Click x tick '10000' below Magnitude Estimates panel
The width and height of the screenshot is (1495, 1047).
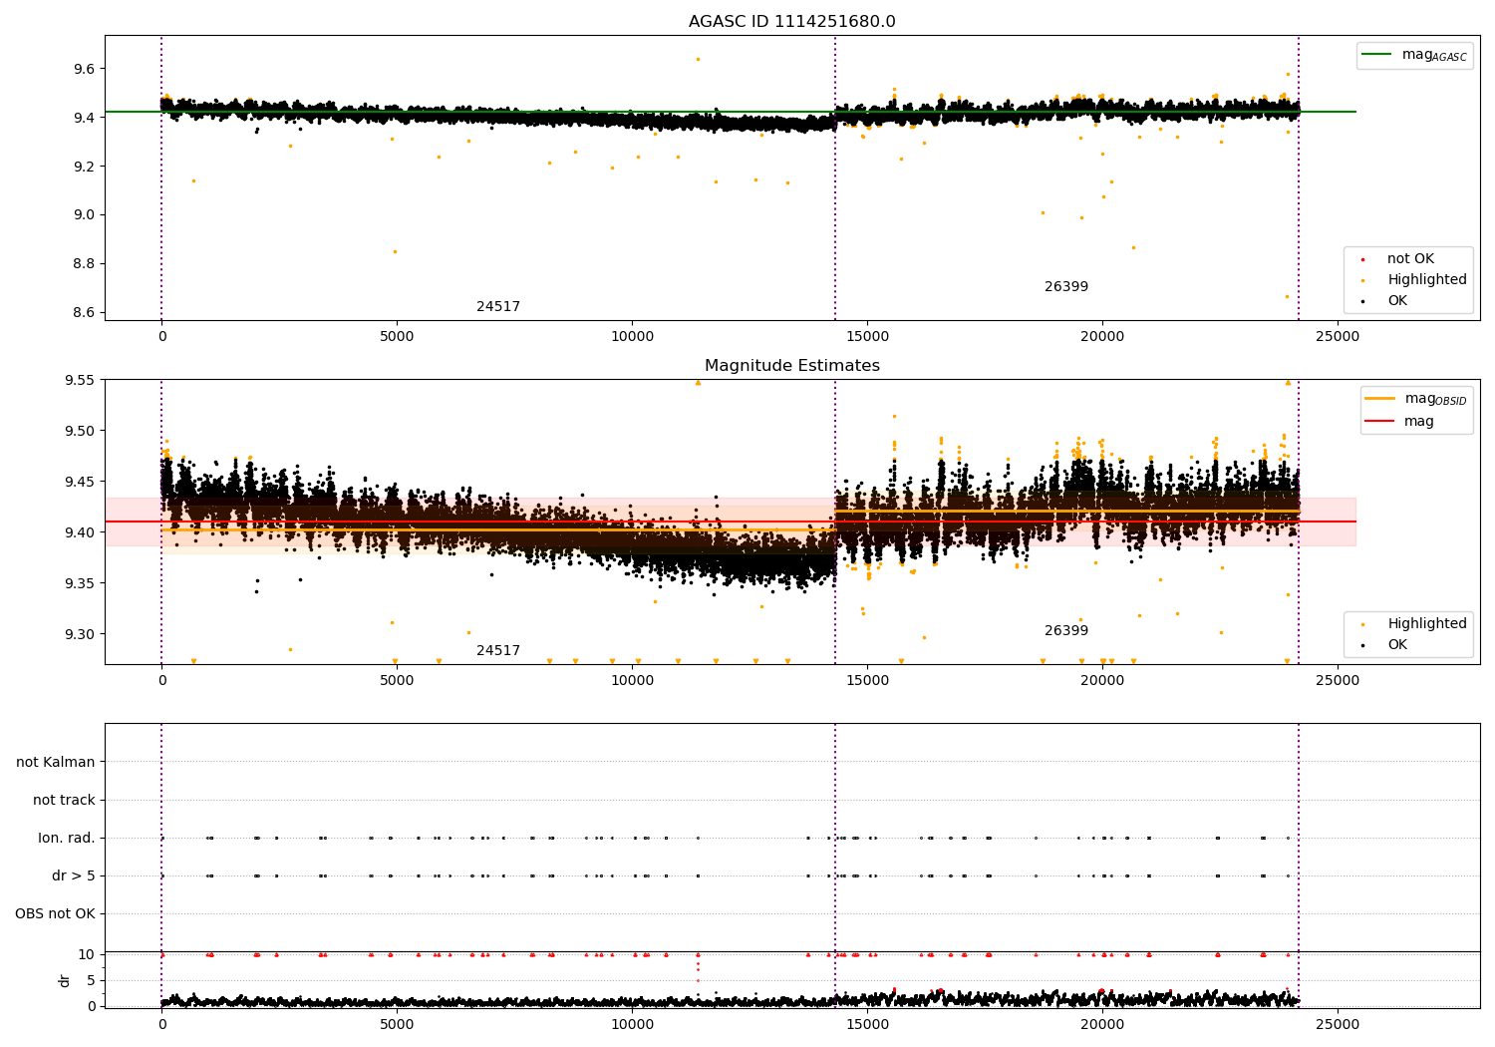(x=632, y=681)
